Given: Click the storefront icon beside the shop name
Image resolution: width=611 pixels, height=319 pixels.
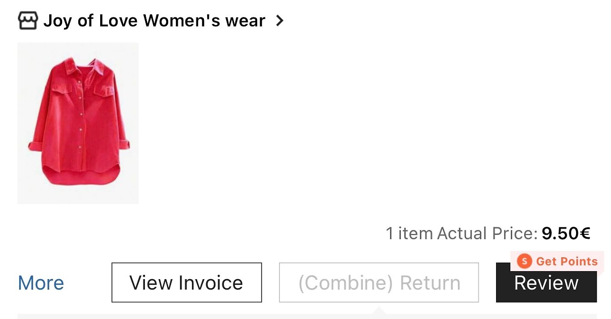Looking at the screenshot, I should pos(28,21).
